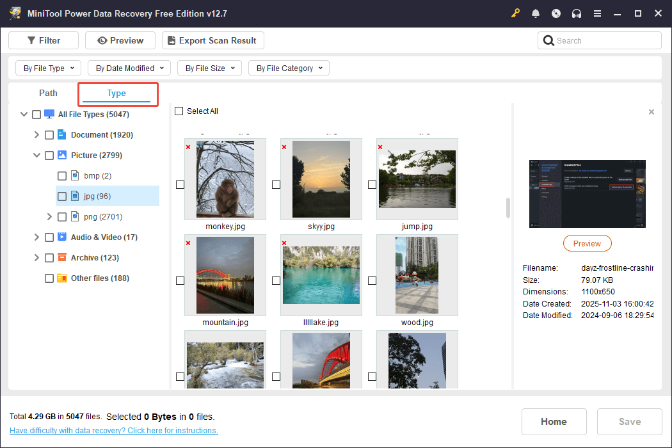Click the magnifier icon in Search box
The image size is (672, 448).
click(548, 41)
